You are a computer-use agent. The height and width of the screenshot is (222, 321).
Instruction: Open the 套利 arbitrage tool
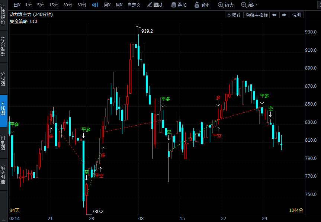(202, 5)
